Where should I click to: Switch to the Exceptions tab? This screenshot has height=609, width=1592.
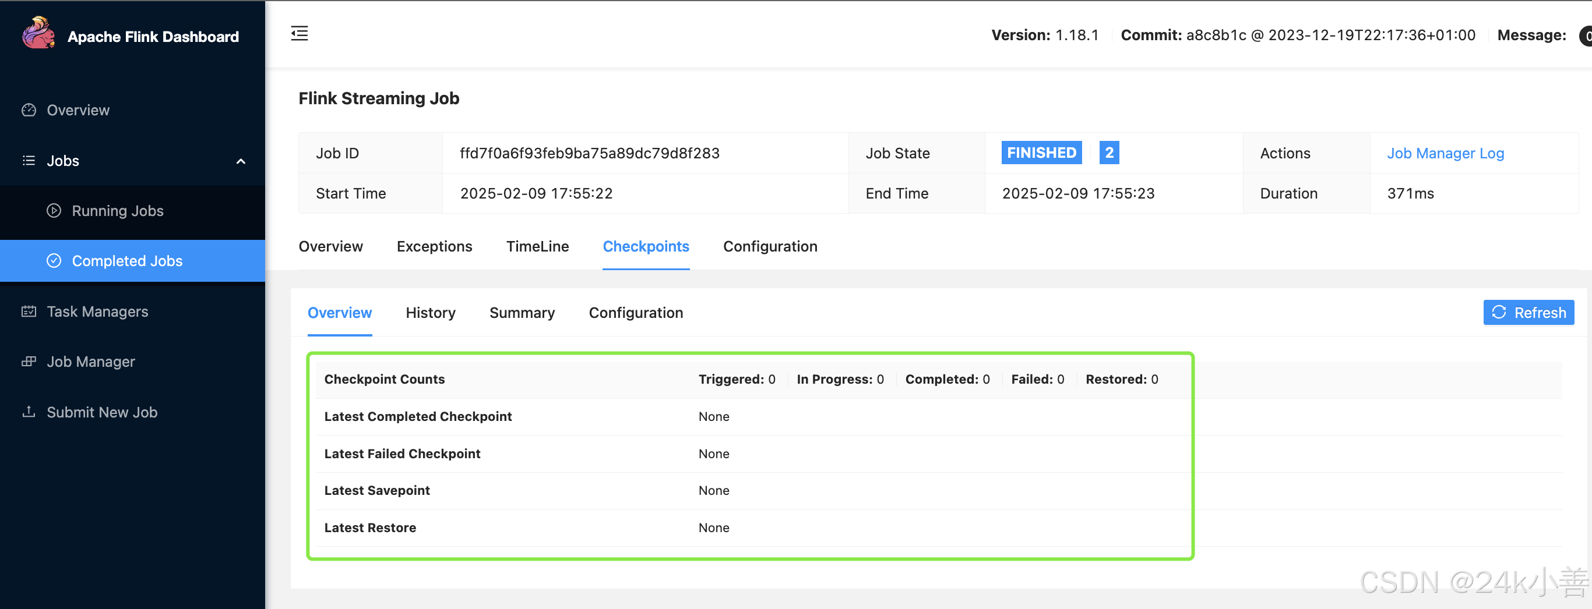pos(435,246)
